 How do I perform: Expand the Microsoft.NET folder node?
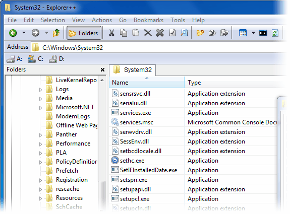click(x=40, y=108)
